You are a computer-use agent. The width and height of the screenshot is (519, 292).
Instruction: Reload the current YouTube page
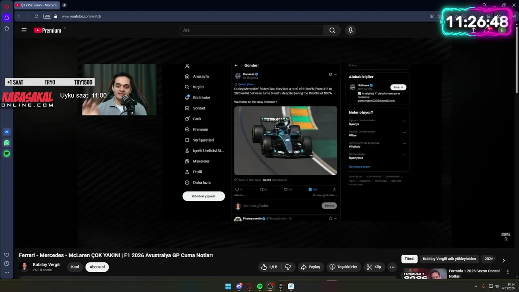click(x=36, y=16)
